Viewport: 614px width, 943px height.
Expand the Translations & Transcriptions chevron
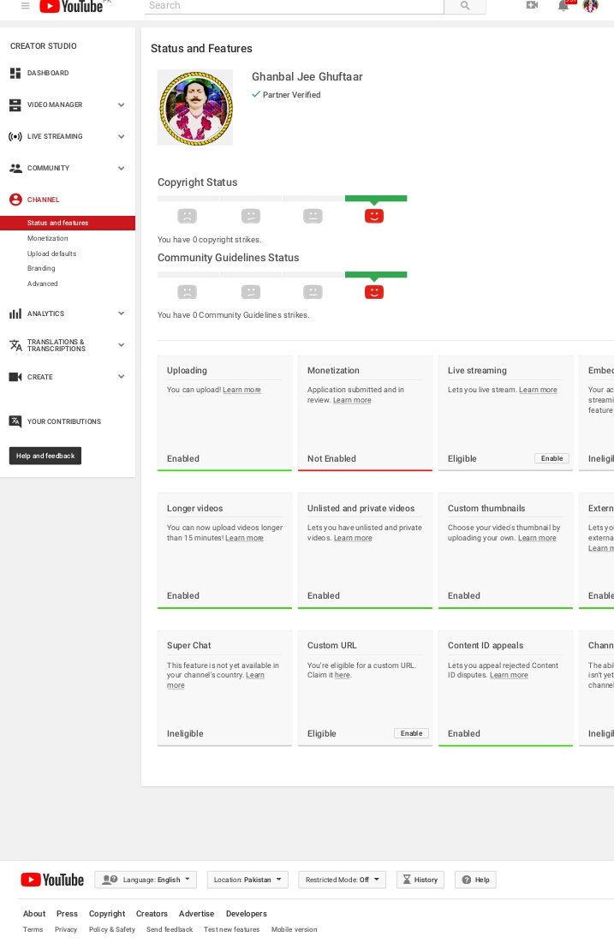122,345
